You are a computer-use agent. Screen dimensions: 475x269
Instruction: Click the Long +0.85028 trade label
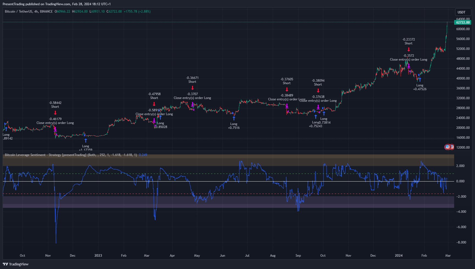161,125
